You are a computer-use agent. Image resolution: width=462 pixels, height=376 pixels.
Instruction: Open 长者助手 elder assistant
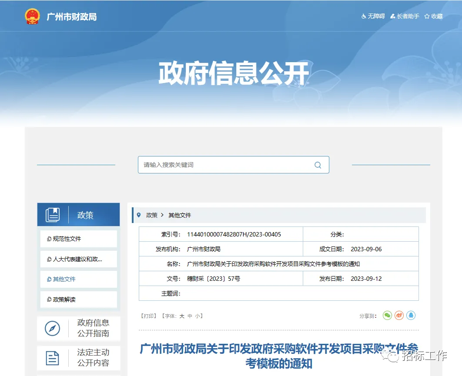point(405,16)
